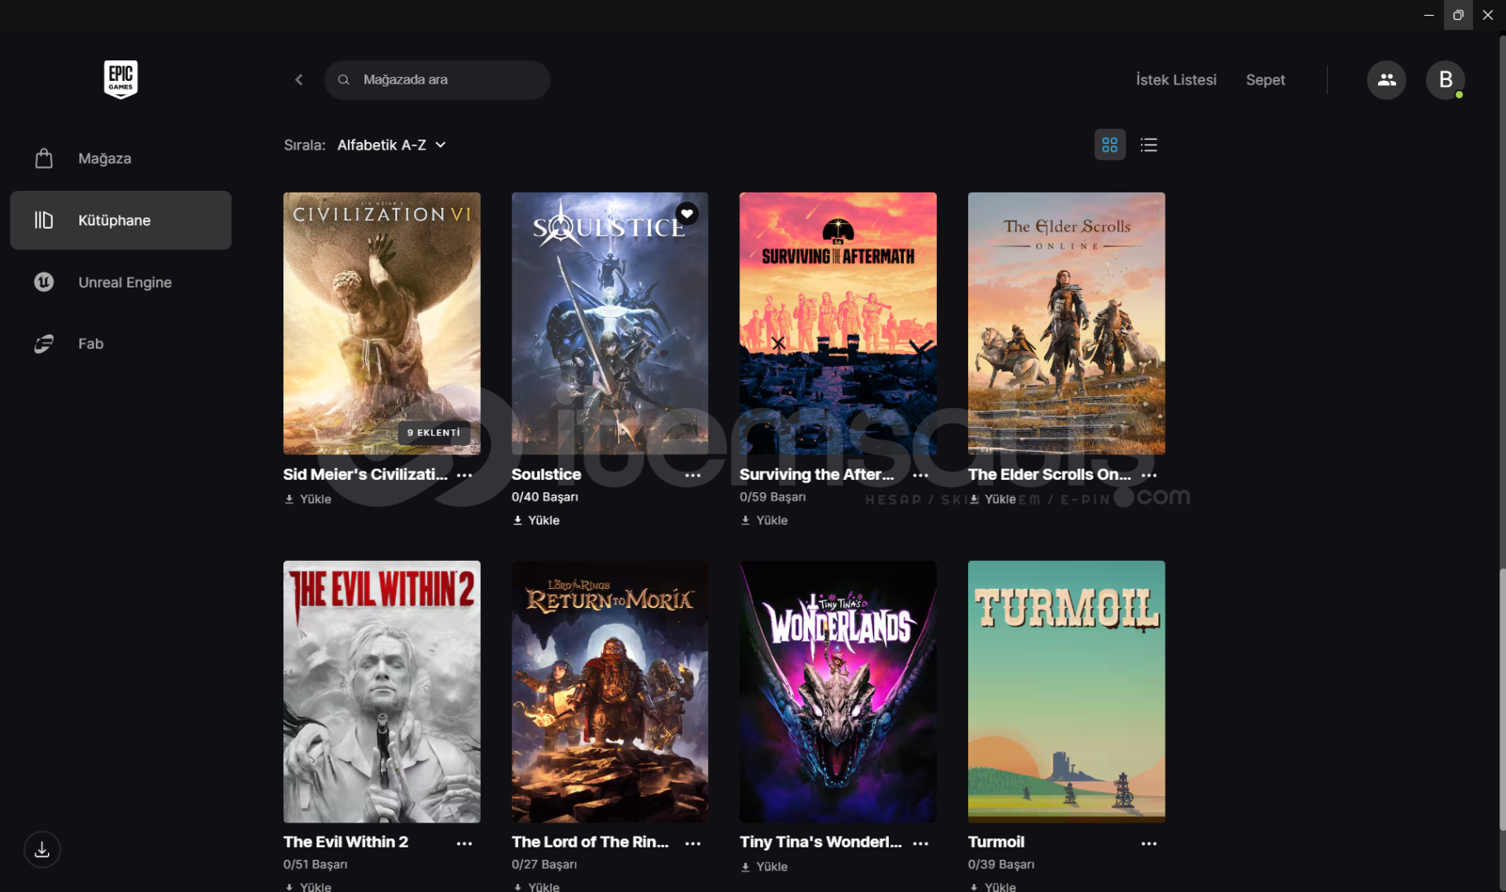Install Tiny Tina's Wonderlands via Yükle

pyautogui.click(x=764, y=866)
